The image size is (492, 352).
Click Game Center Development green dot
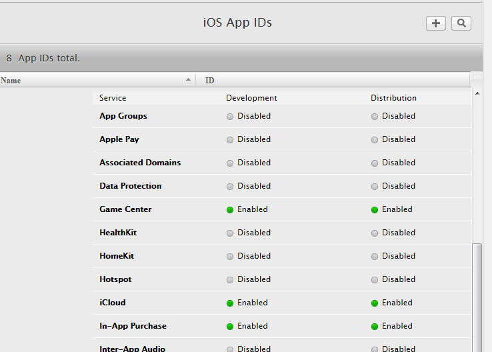point(230,210)
